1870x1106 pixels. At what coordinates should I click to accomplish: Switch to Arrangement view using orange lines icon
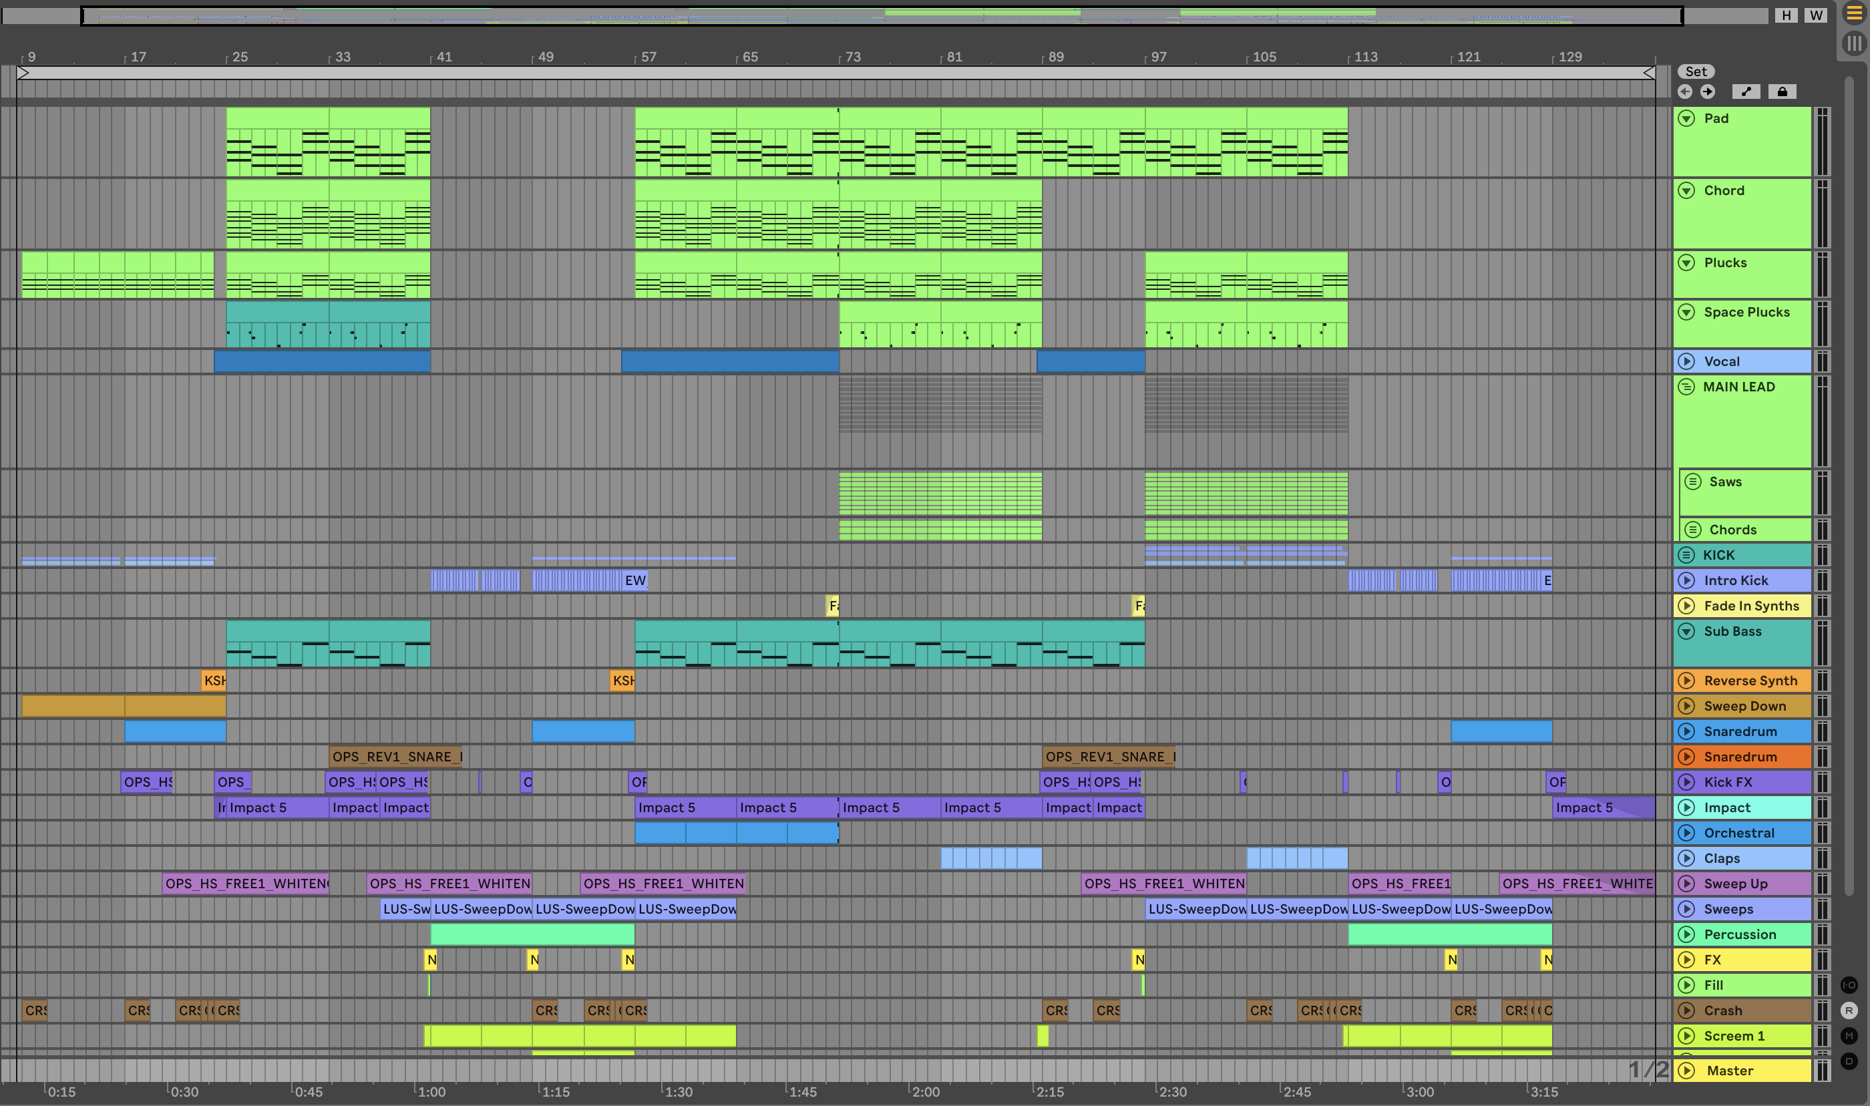1855,13
